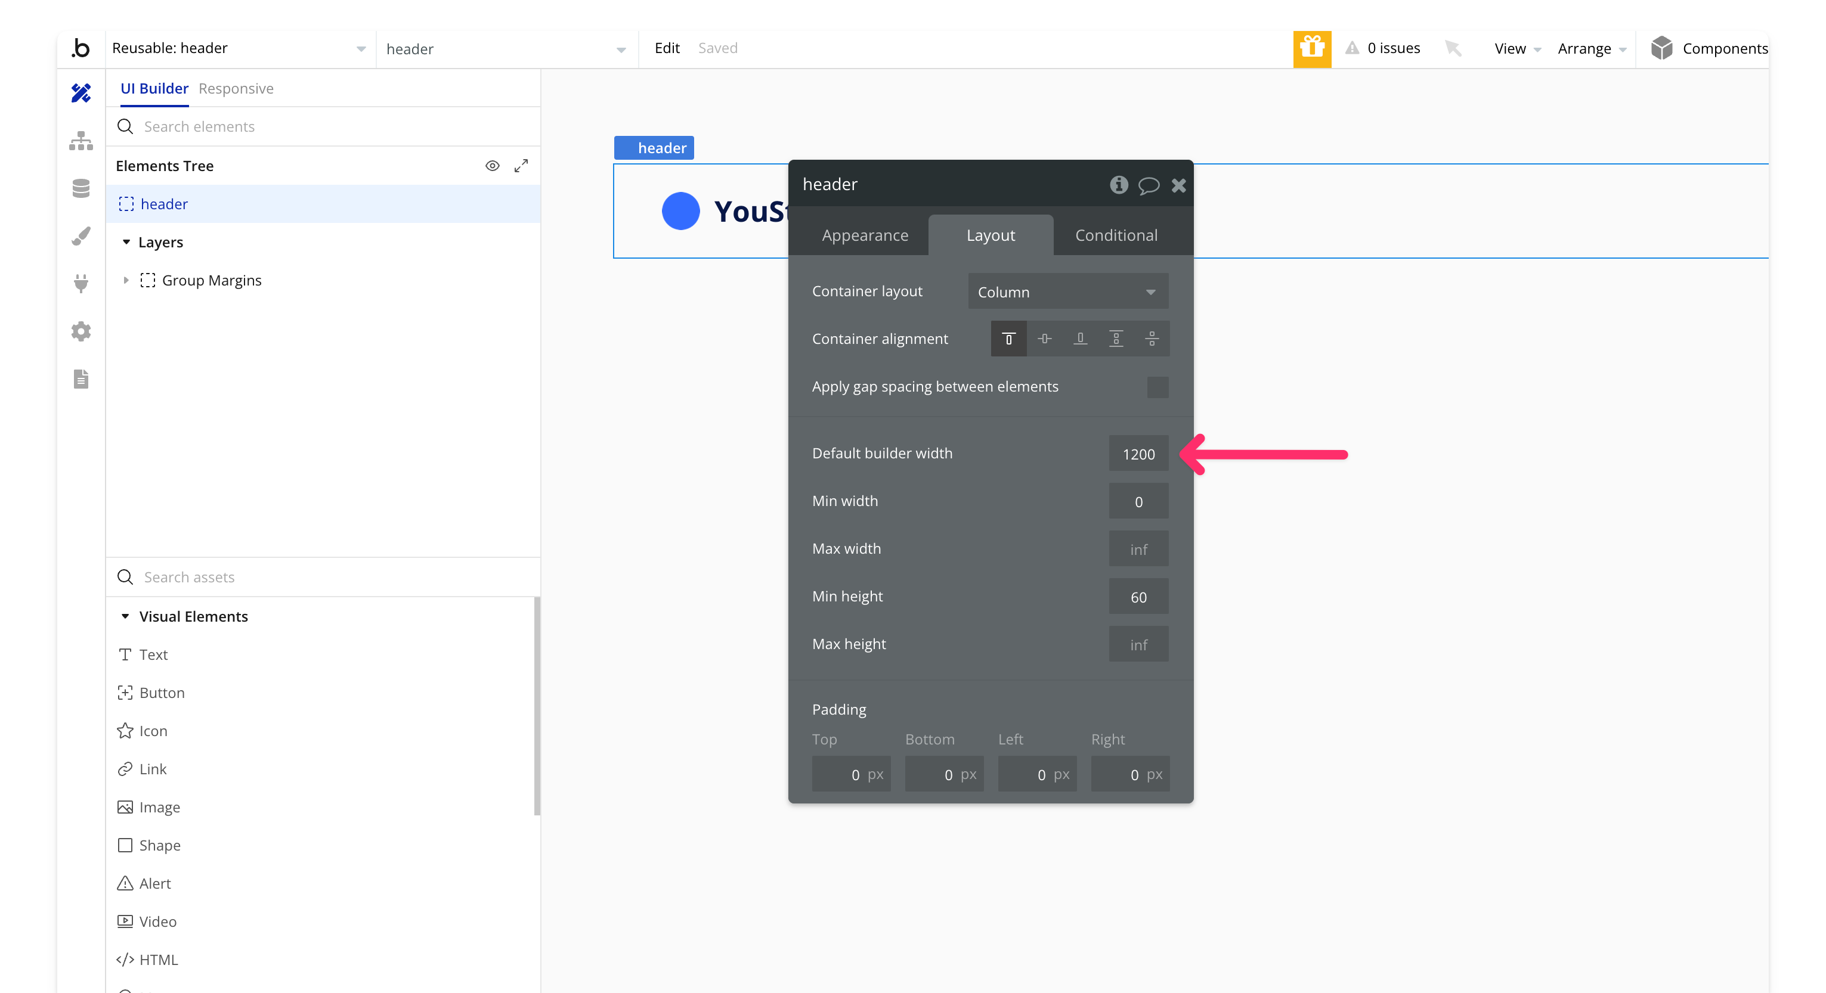Open the Container layout Column dropdown
Screen dimensions: 1826x993
[1067, 292]
